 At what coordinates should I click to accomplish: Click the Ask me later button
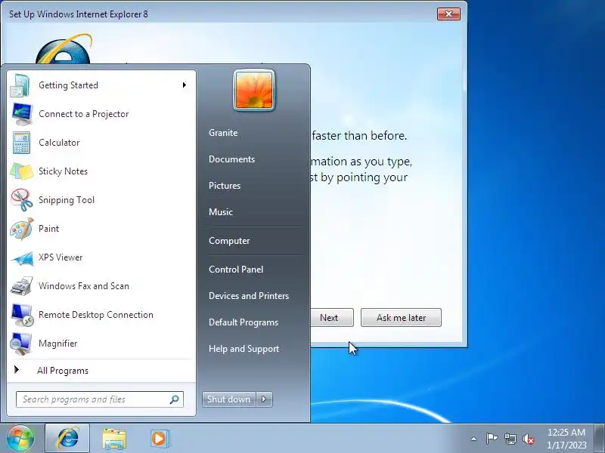click(x=401, y=317)
